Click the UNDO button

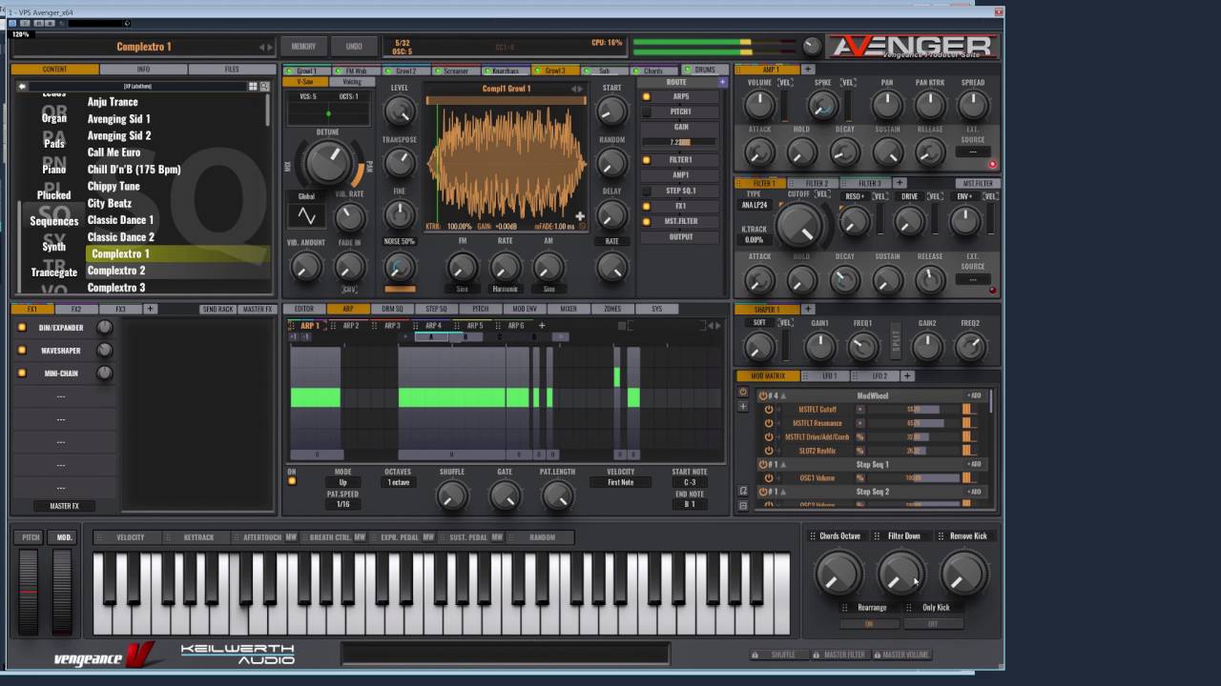tap(354, 47)
